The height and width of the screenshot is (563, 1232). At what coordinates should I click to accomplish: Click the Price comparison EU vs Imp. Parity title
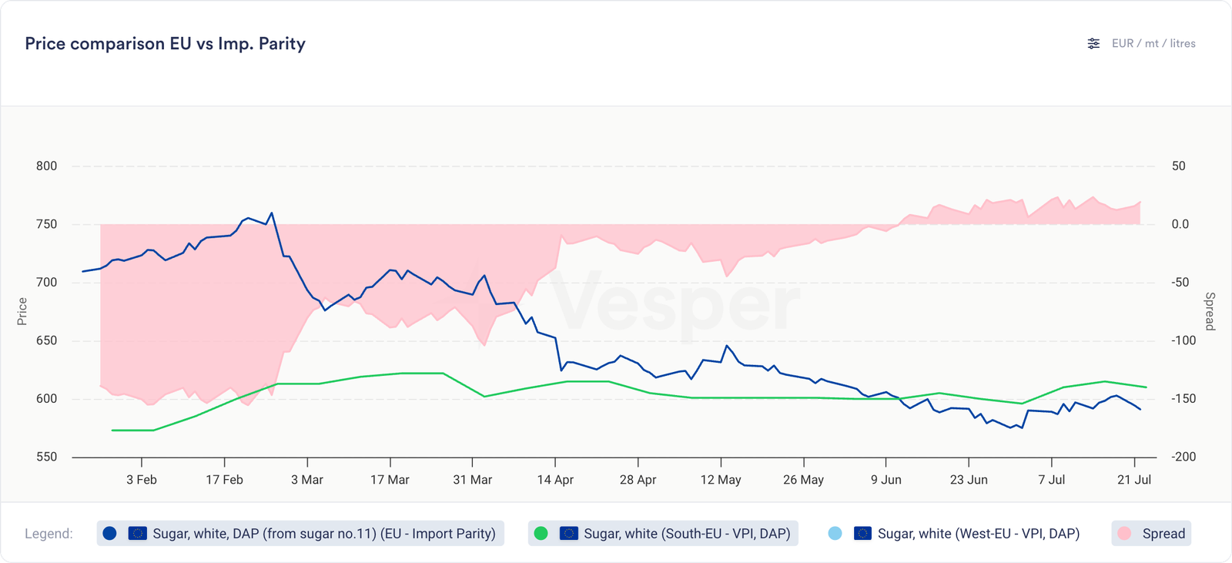[x=165, y=44]
